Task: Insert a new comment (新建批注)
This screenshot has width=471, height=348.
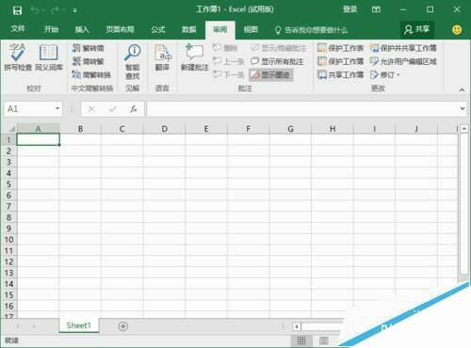Action: pyautogui.click(x=195, y=57)
